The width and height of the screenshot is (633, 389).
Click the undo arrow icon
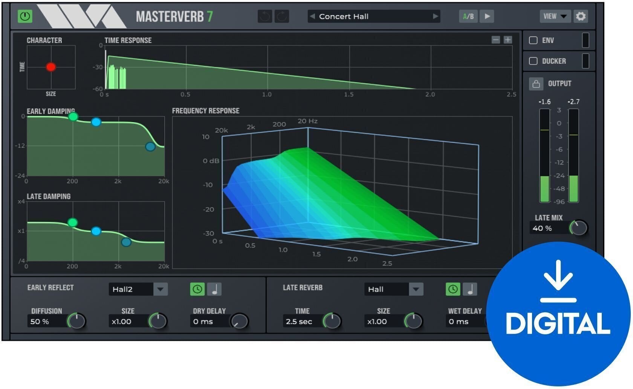[265, 16]
